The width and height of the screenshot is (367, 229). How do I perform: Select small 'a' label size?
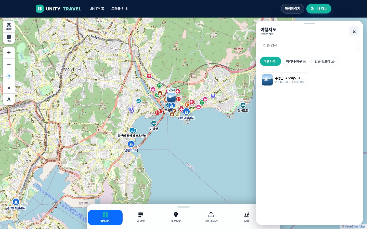click(9, 88)
